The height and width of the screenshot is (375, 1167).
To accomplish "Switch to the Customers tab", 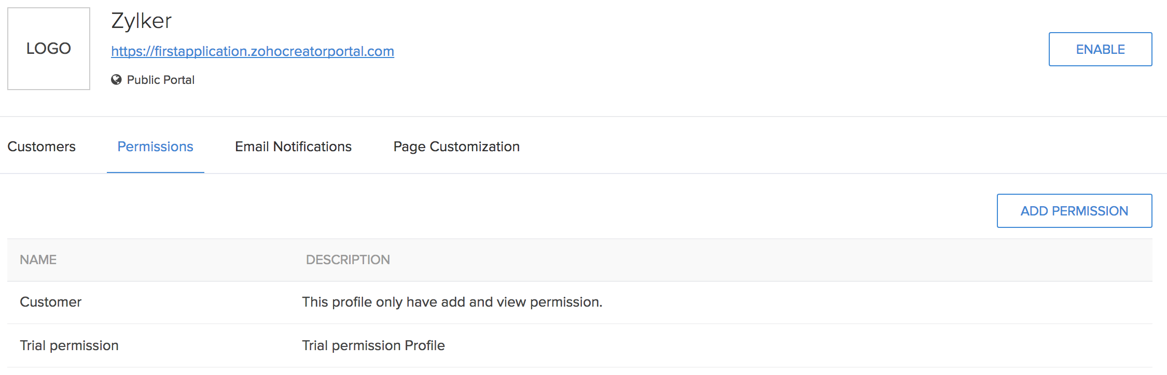I will 41,147.
